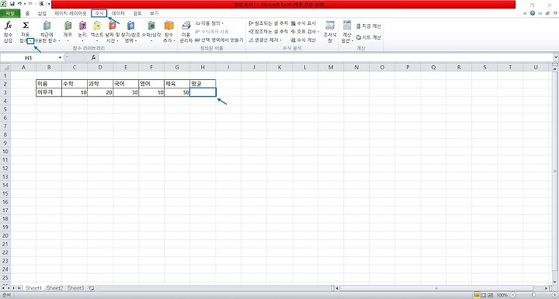This screenshot has width=559, height=299.
Task: Click the Name Box showing H3
Action: [29, 57]
